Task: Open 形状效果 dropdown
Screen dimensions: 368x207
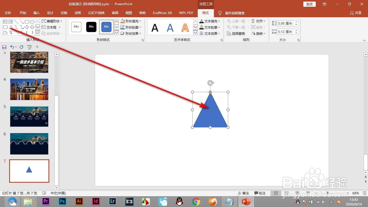Action: coord(131,33)
